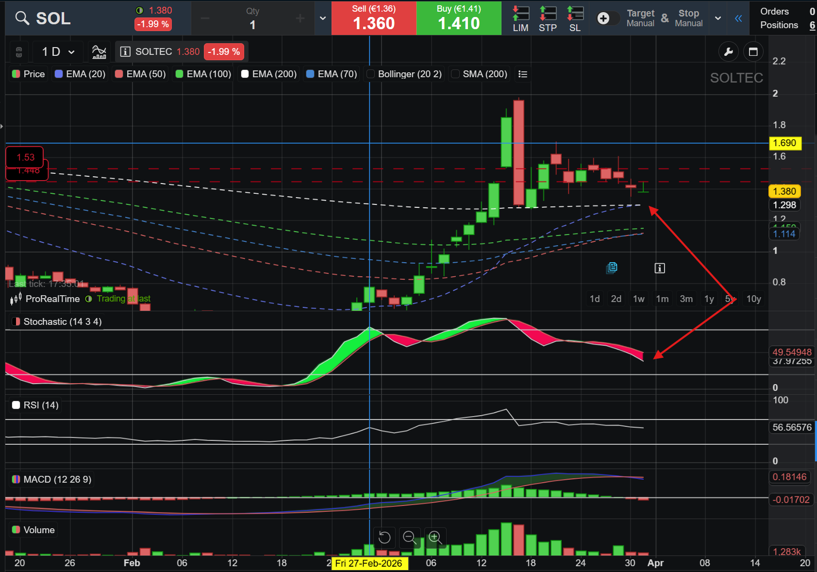Screen dimensions: 817x572
Task: Click the SOL ticker symbol name
Action: point(53,18)
